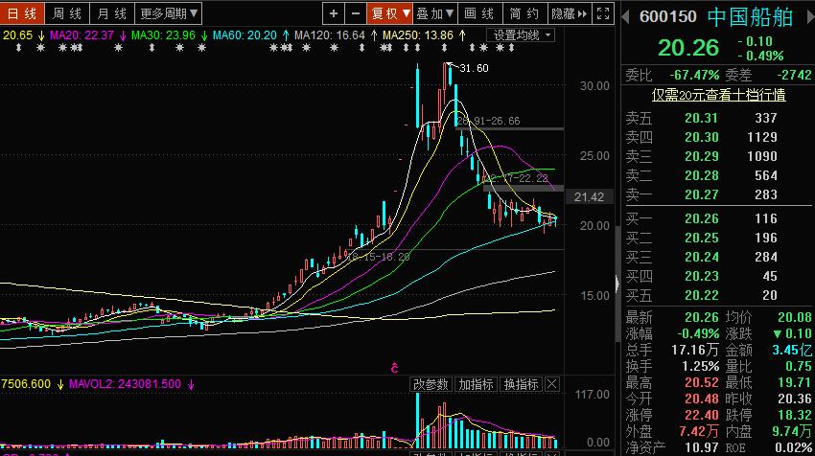Click the 昨收 20.36 value
The width and height of the screenshot is (815, 456).
[795, 399]
